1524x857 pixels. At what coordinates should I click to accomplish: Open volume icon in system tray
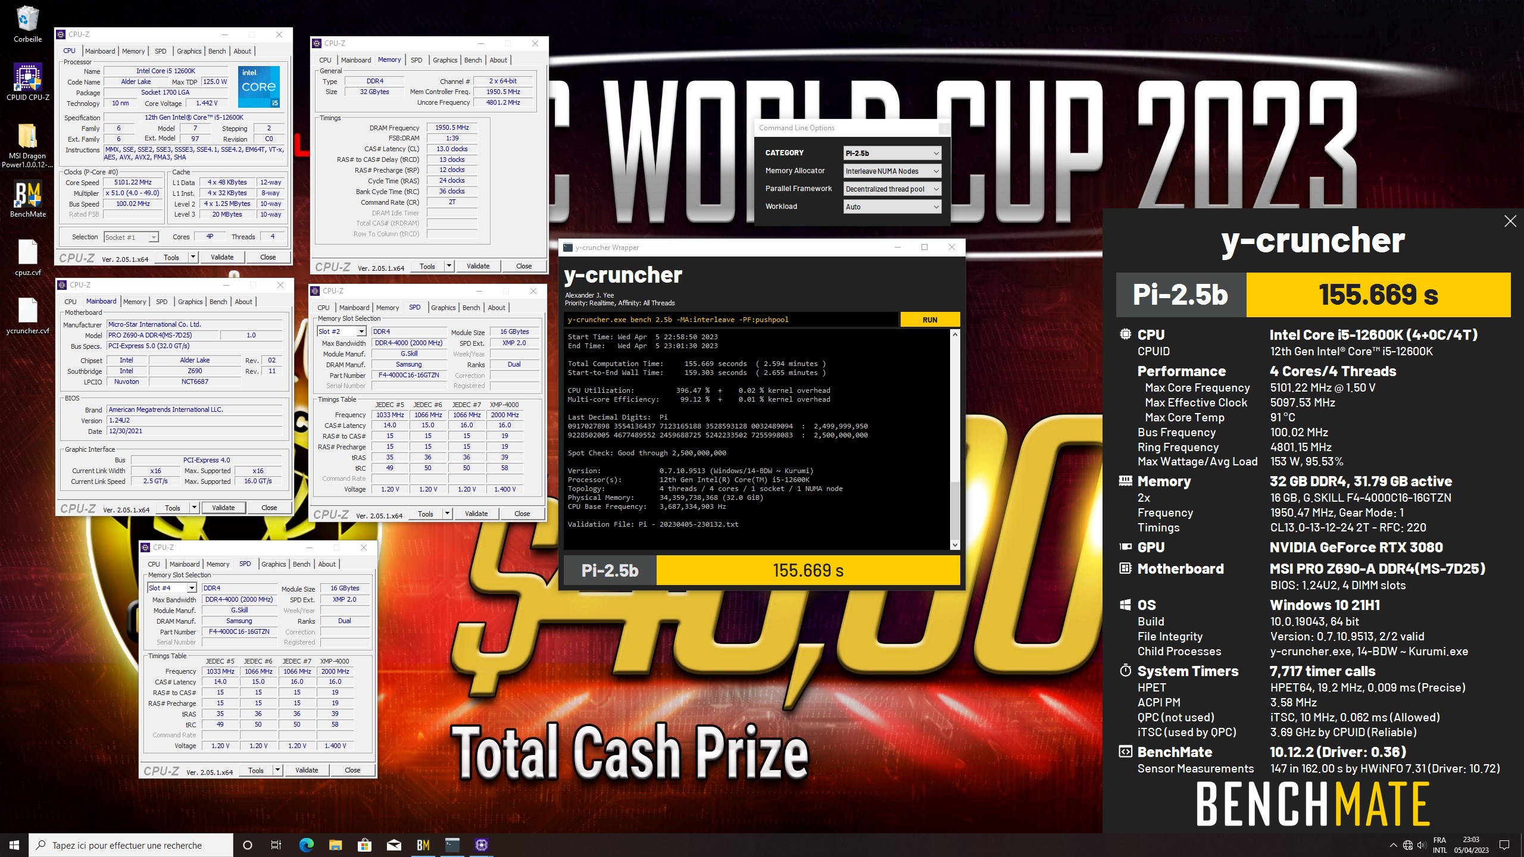click(1422, 845)
